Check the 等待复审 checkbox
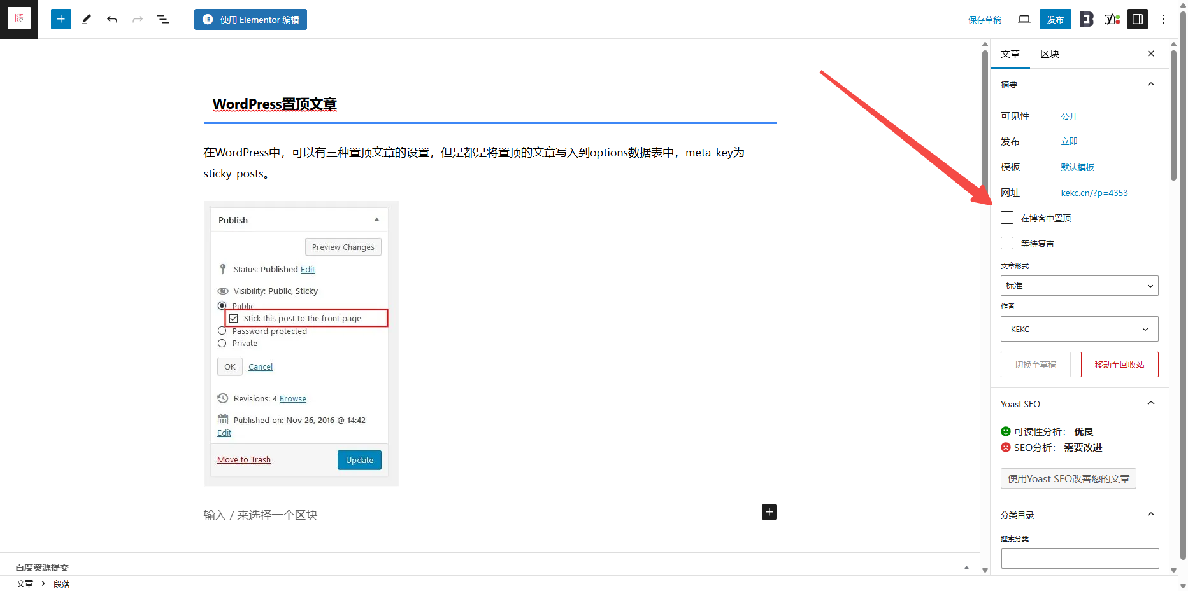 1007,243
